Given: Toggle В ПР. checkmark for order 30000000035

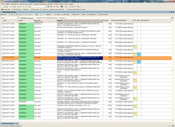Looking at the screenshot, I should (135, 88).
